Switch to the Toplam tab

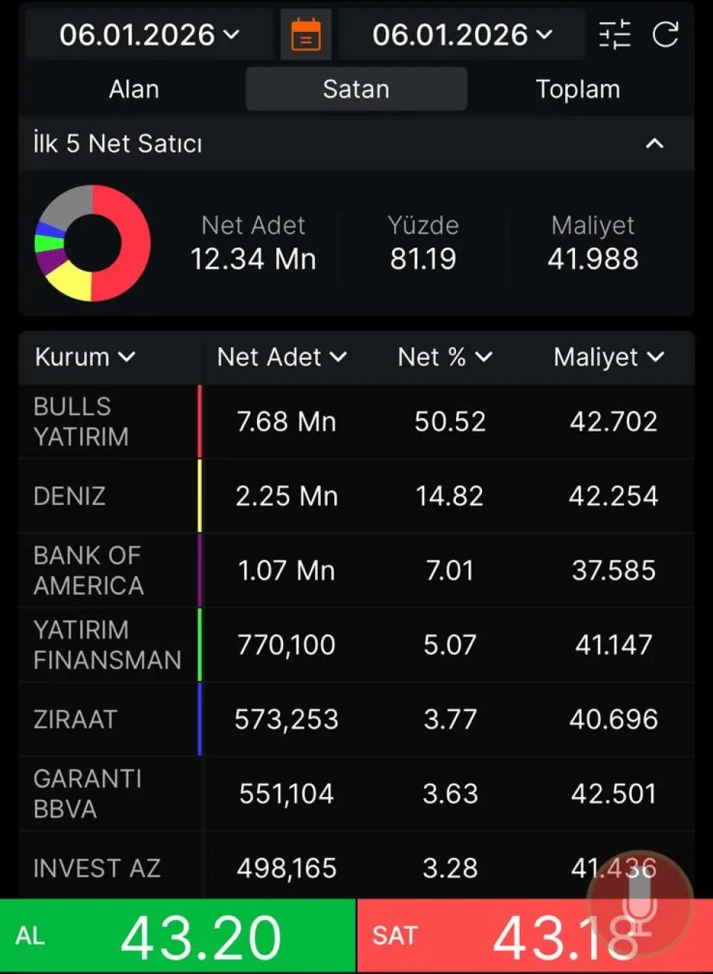[x=578, y=89]
